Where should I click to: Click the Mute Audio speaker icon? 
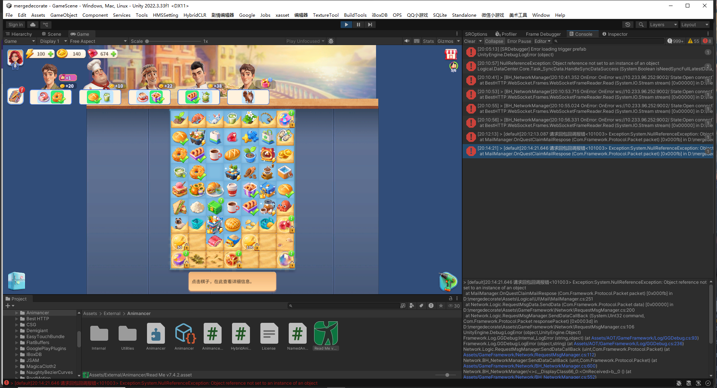pos(407,41)
